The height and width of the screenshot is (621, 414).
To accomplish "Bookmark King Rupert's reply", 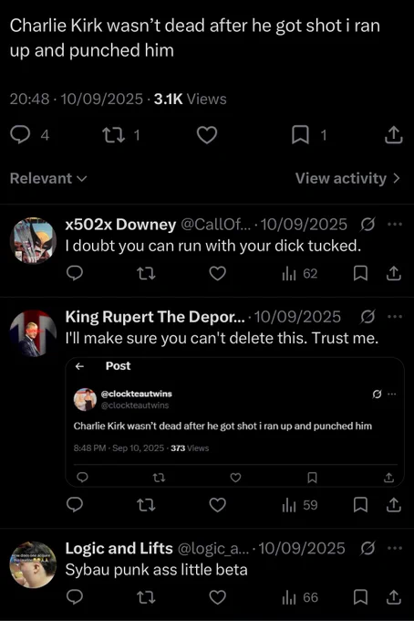I will pyautogui.click(x=360, y=505).
